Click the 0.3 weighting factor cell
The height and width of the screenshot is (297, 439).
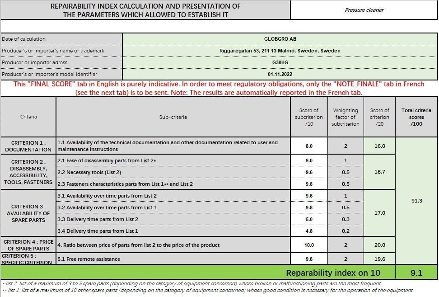(346, 219)
